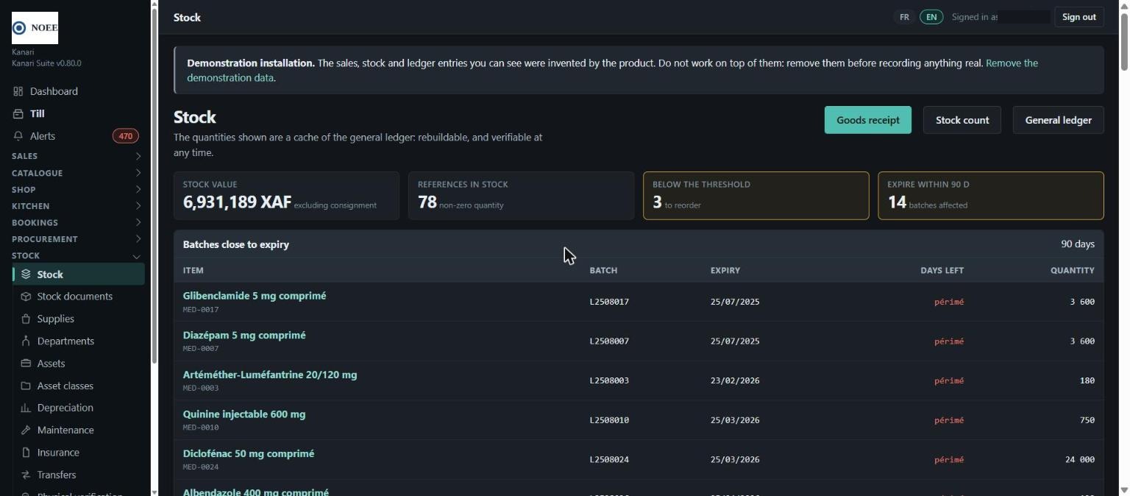The image size is (1130, 496).
Task: Click the Transfers arrows icon
Action: (x=26, y=475)
